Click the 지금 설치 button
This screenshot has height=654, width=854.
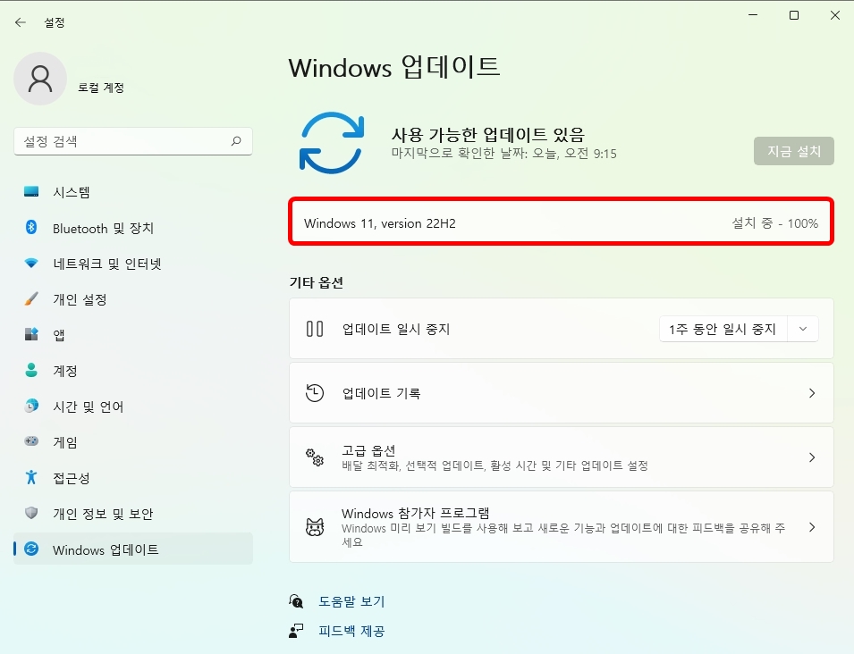tap(793, 151)
